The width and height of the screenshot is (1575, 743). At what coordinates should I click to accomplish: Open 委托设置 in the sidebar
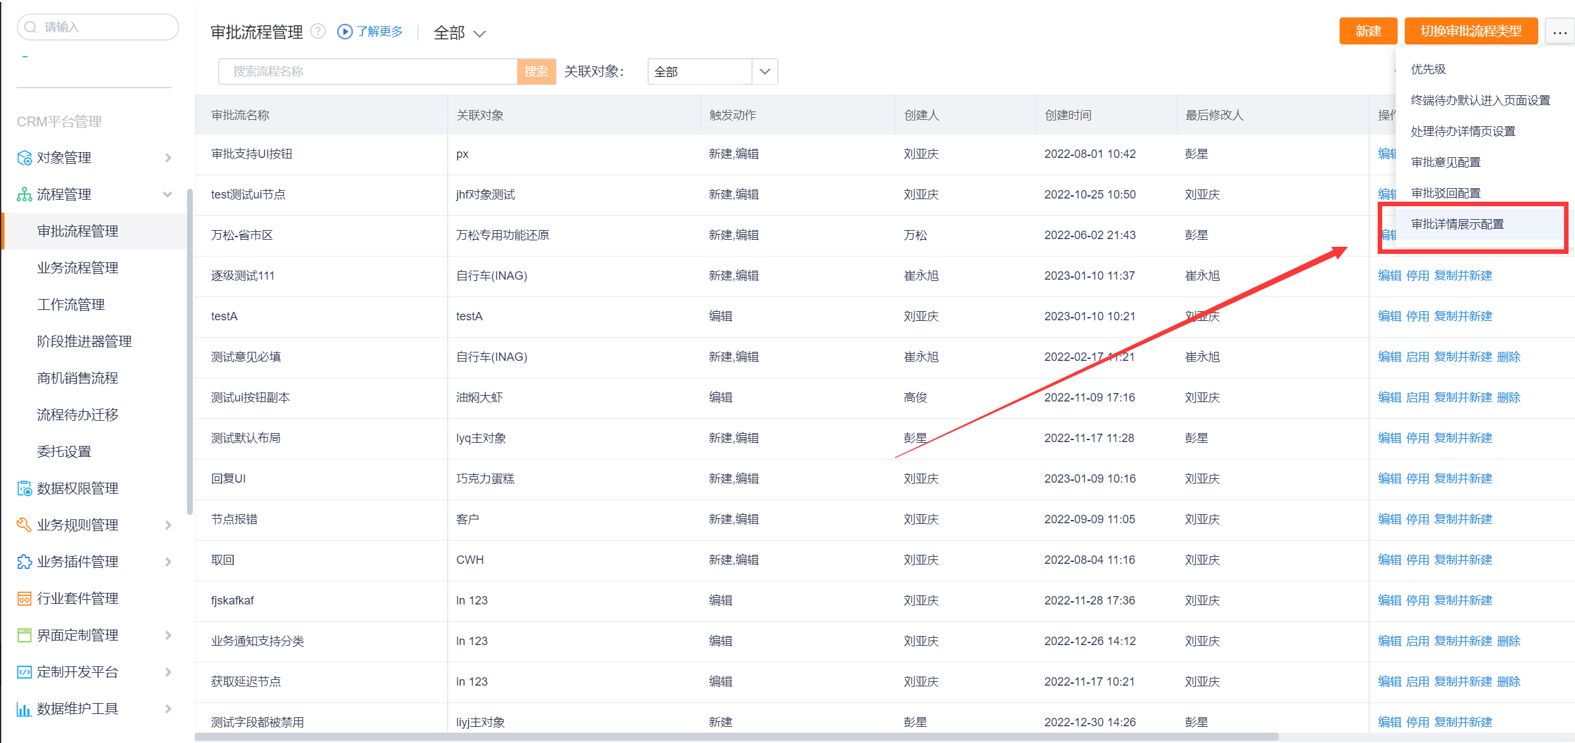pos(64,452)
